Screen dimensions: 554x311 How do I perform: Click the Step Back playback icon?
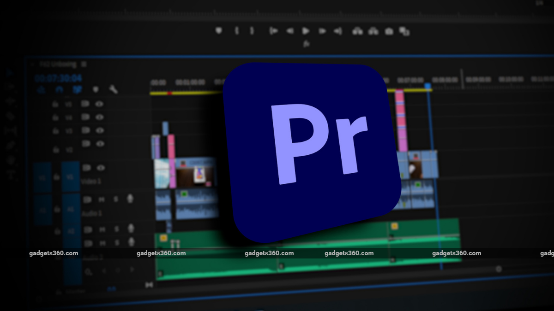pos(289,30)
